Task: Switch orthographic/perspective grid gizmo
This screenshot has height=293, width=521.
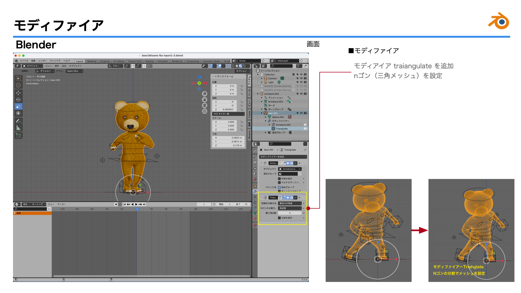Action: coord(205,111)
